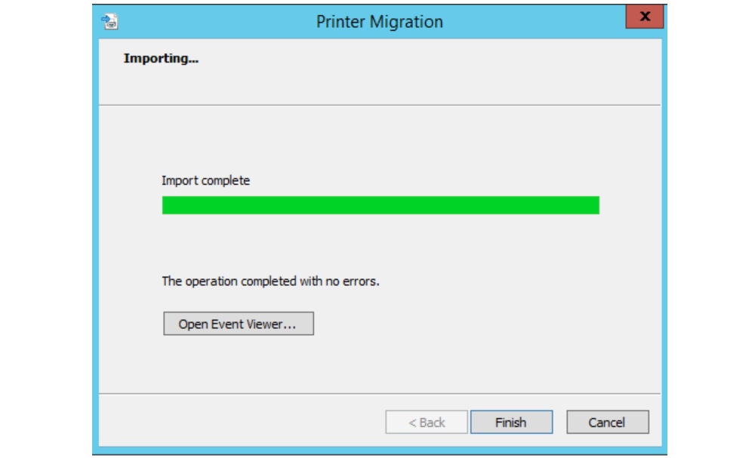
Task: Click the blue title bar empty area
Action: click(530, 22)
